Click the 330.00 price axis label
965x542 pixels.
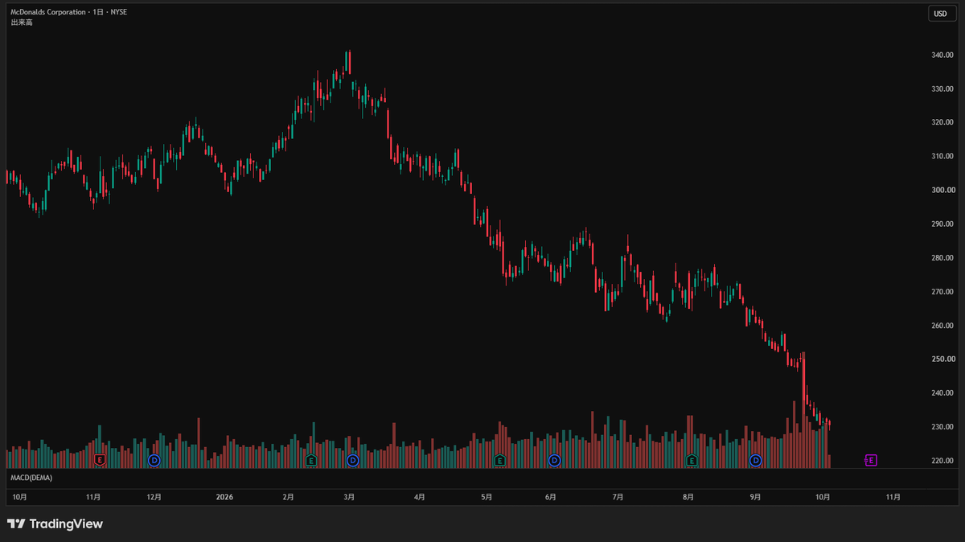(x=942, y=88)
